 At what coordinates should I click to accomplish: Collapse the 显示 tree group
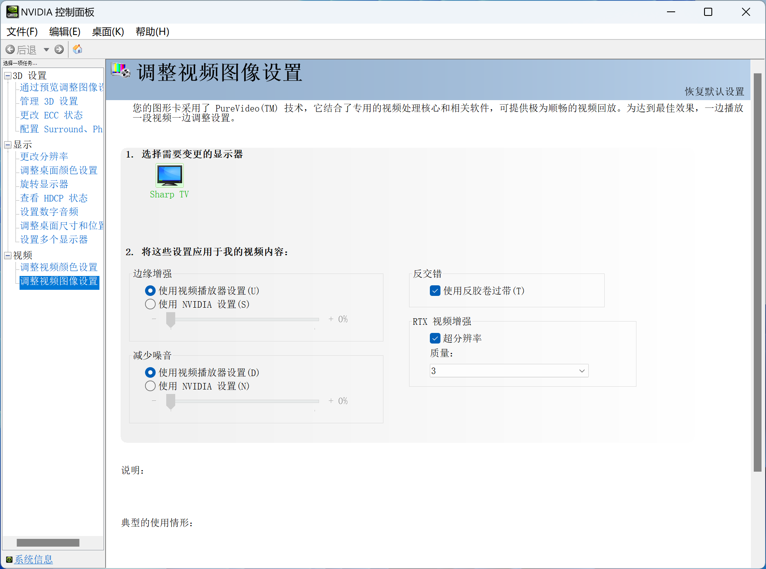(8, 145)
